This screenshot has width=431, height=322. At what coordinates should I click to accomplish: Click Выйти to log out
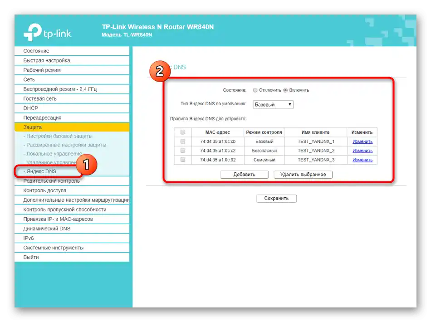(72, 257)
